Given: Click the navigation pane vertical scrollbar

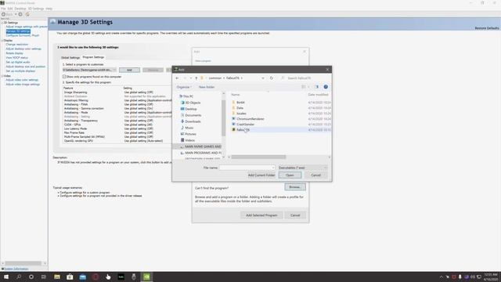Looking at the screenshot, I should click(223, 118).
